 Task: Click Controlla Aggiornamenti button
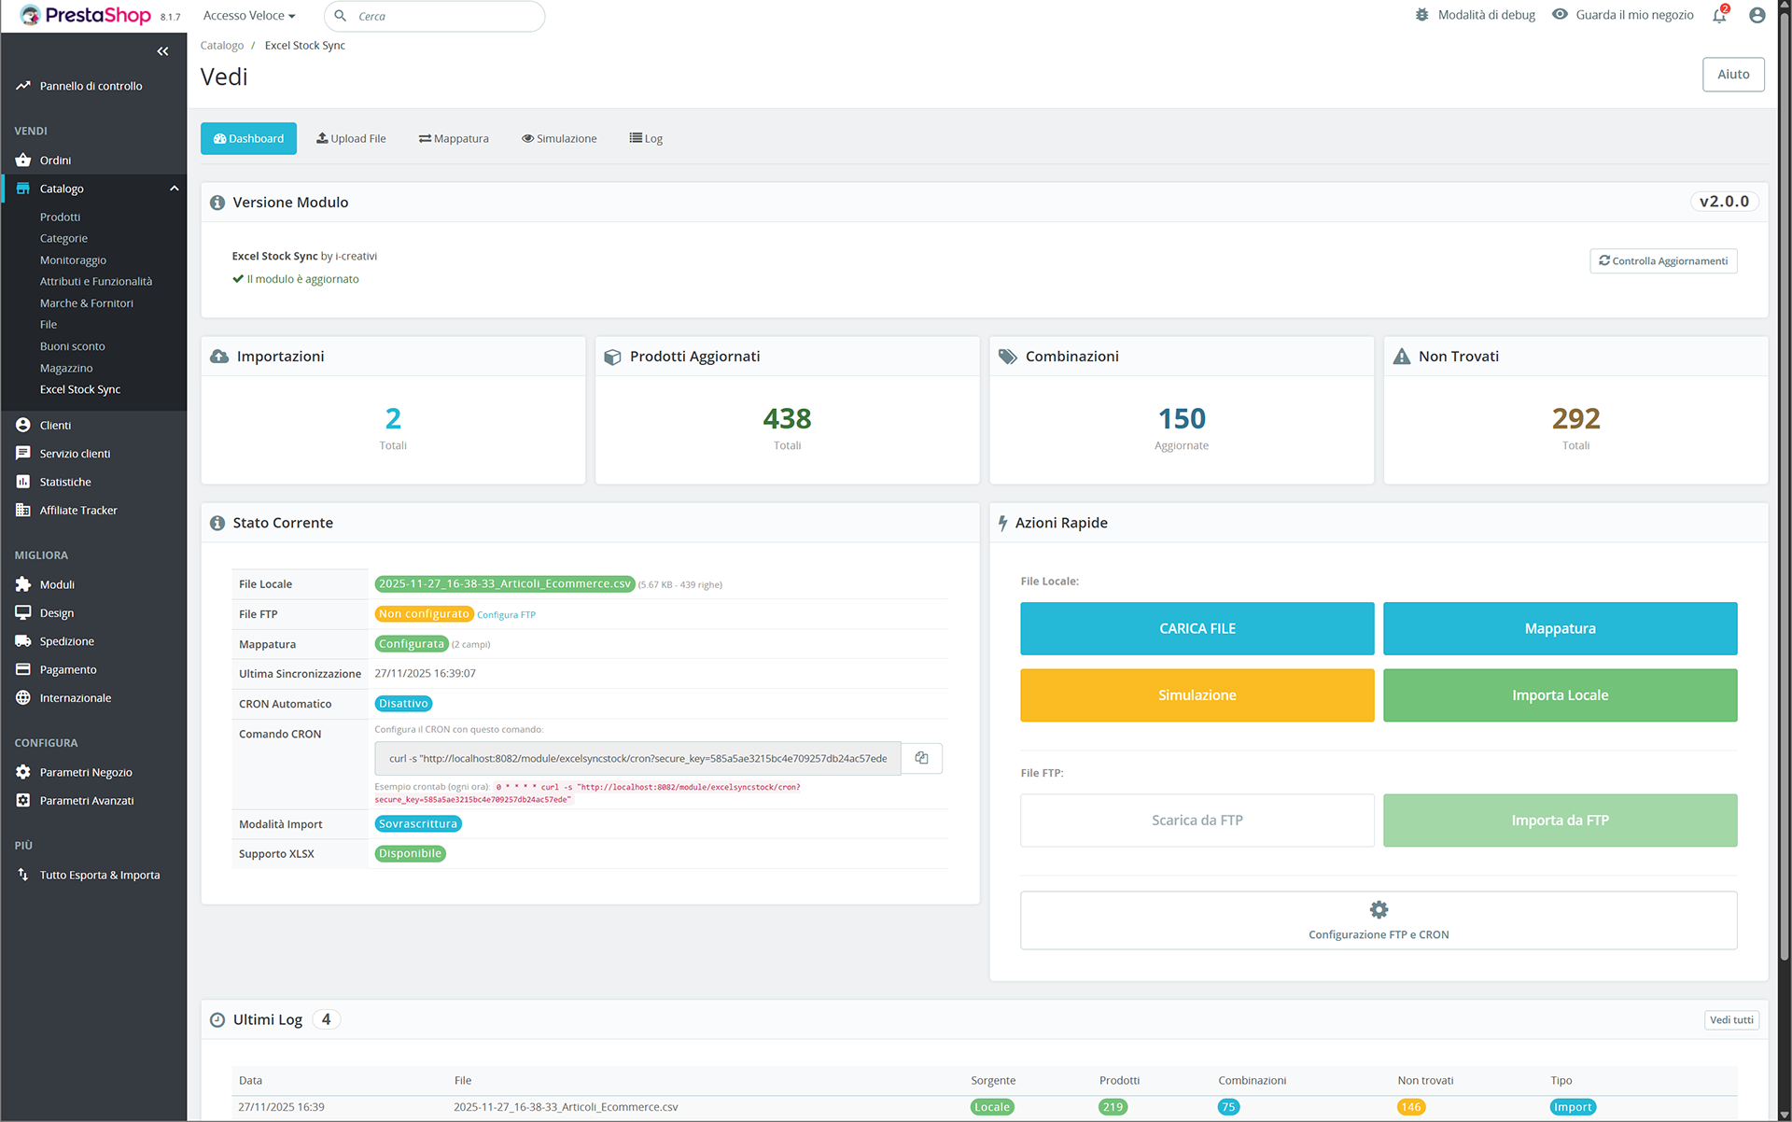click(1663, 261)
